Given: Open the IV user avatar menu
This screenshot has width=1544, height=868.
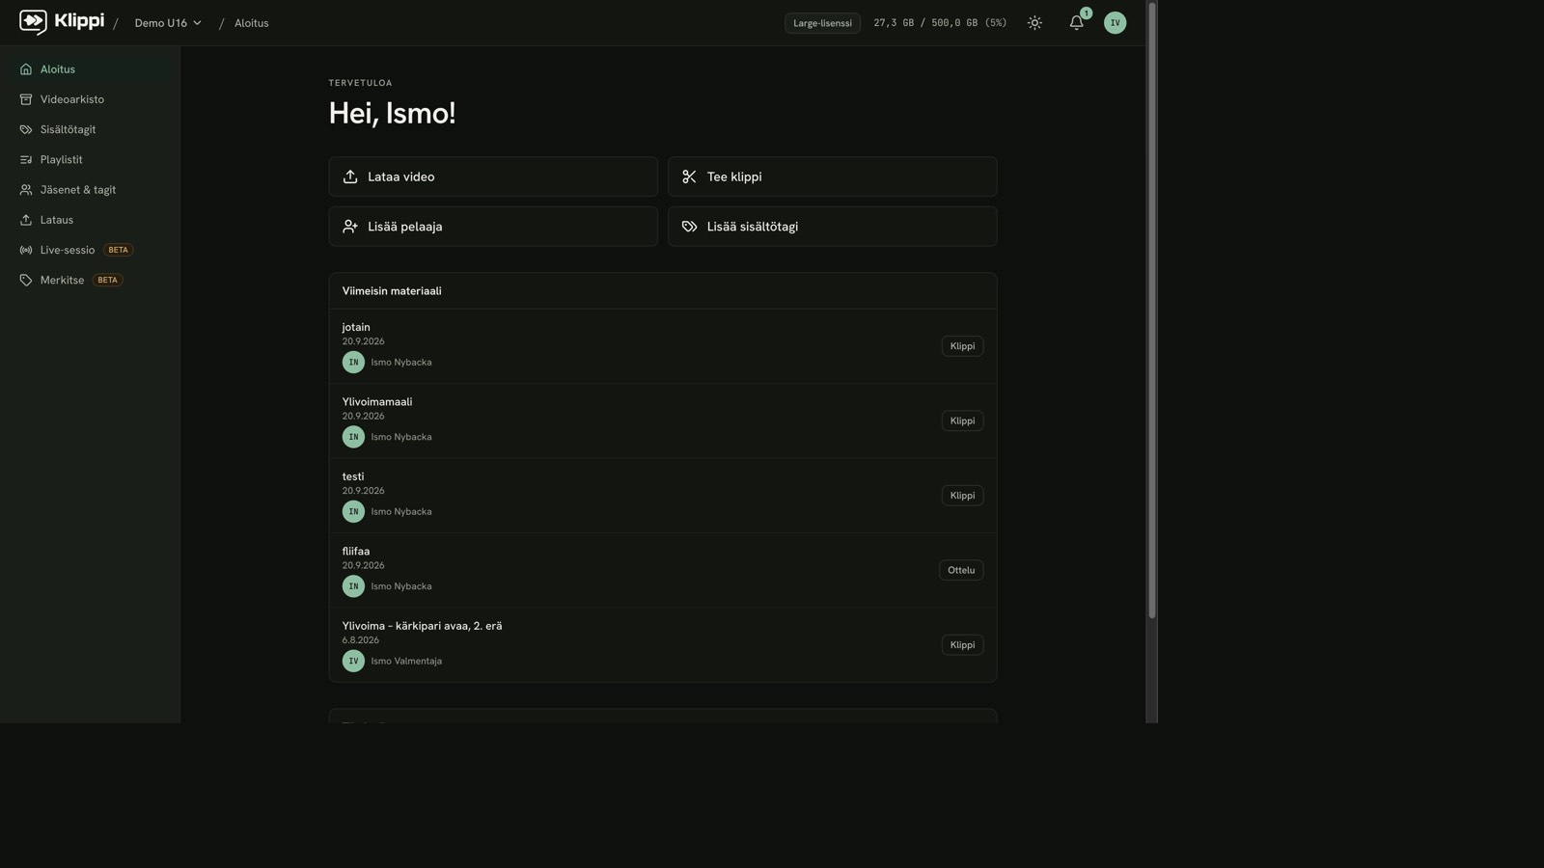Looking at the screenshot, I should point(1115,23).
